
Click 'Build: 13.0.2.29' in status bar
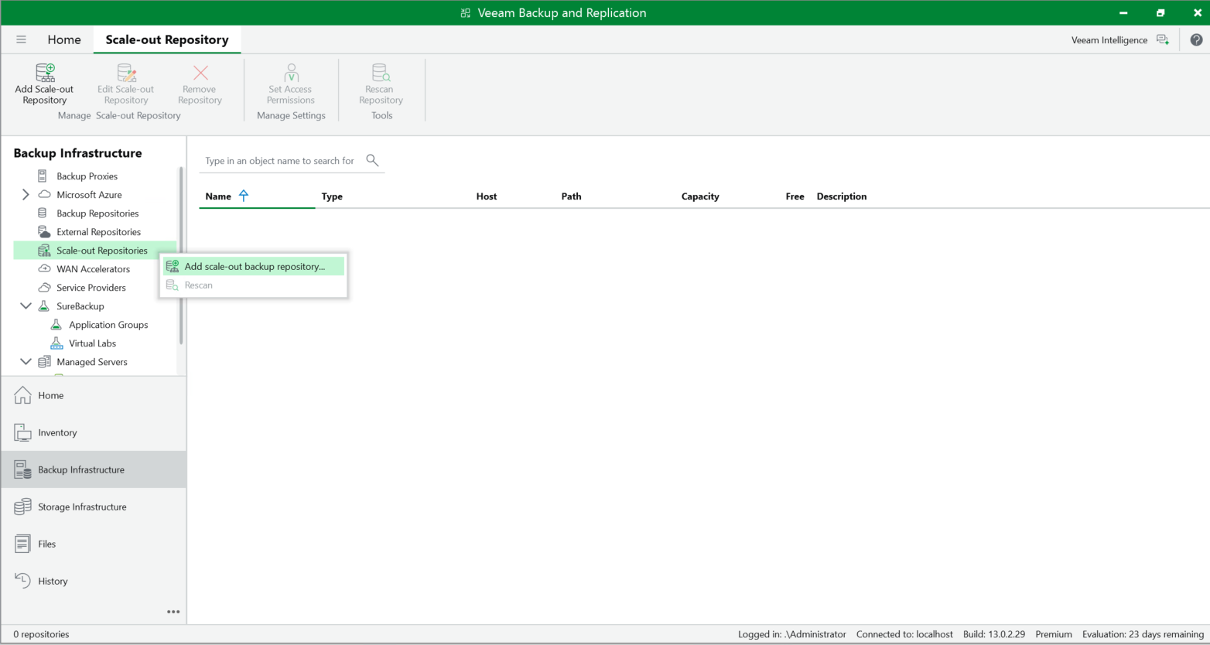pos(994,634)
